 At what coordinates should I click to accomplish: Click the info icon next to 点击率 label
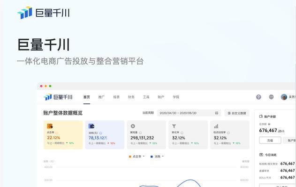pos(57,133)
